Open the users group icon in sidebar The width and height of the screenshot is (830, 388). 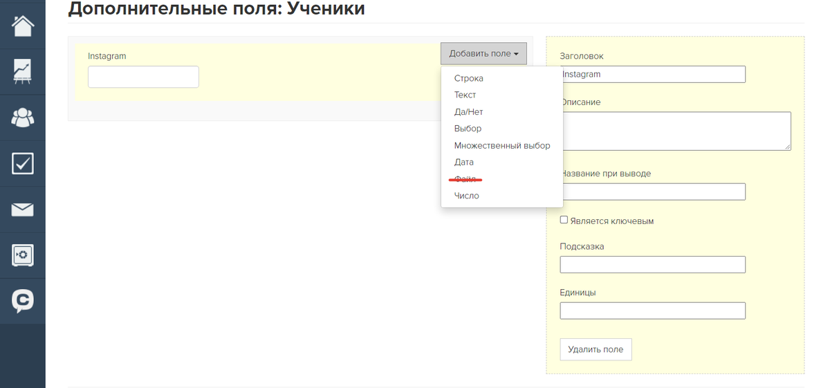pyautogui.click(x=23, y=118)
